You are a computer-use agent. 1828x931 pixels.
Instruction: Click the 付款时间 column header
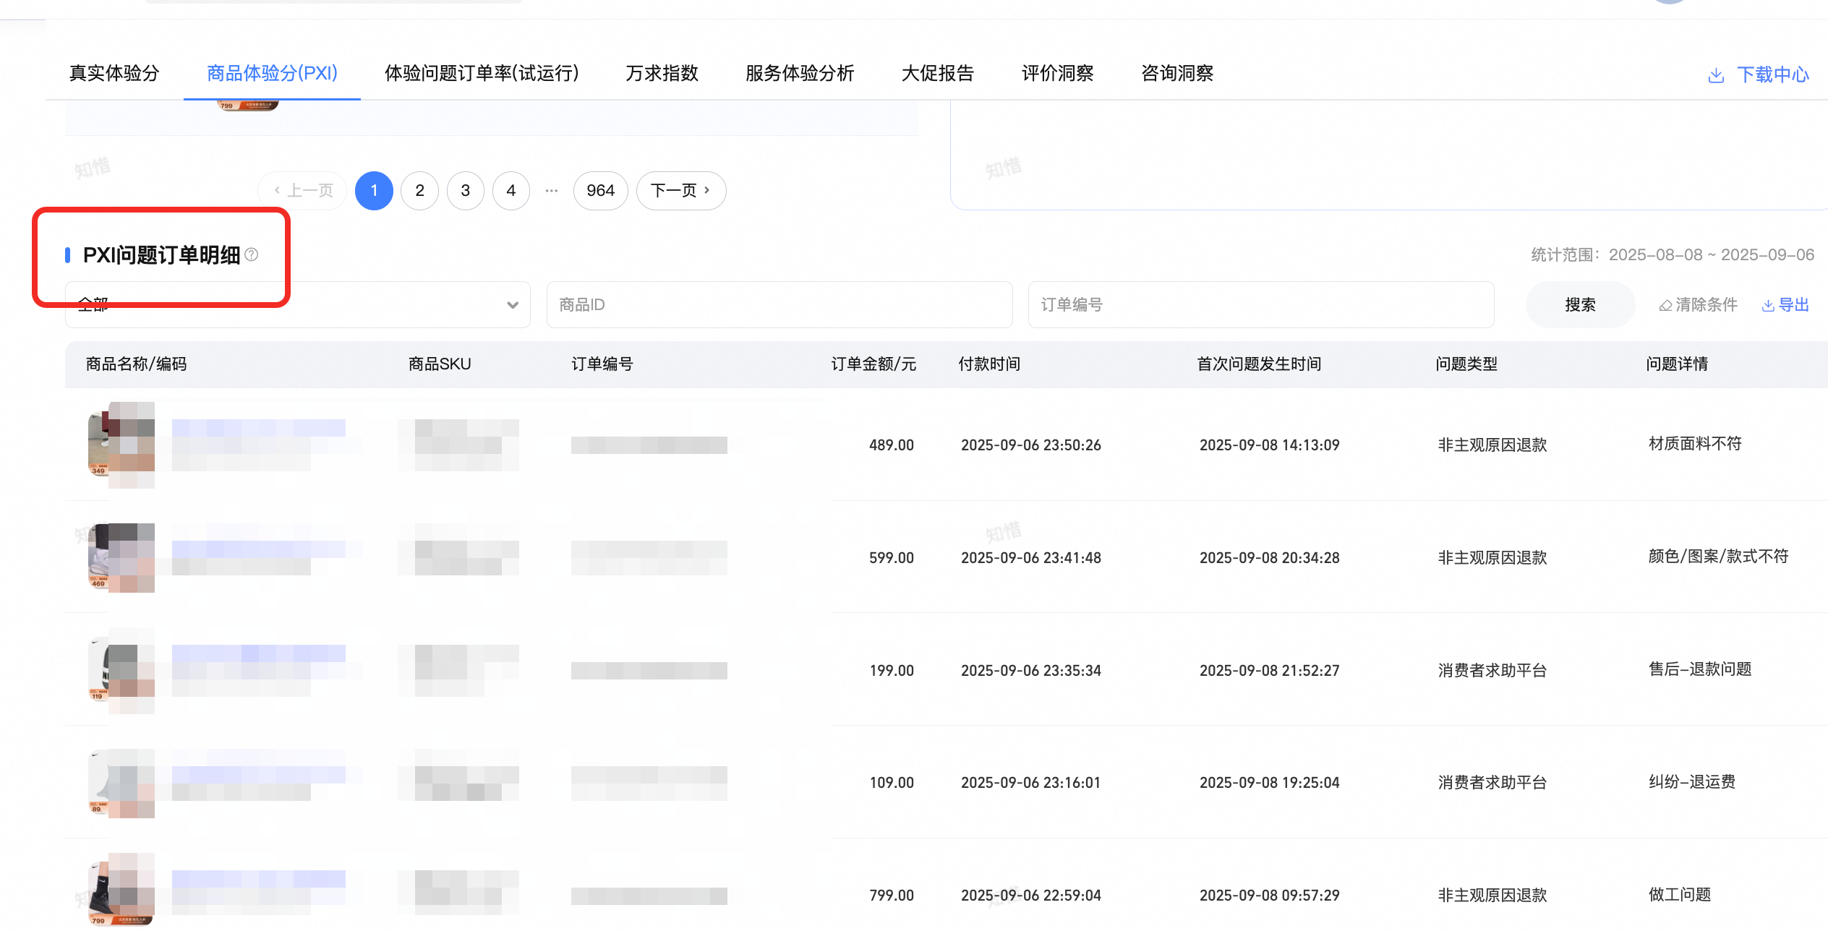point(989,364)
